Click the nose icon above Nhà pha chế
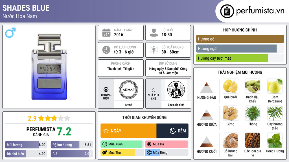 click(x=153, y=89)
